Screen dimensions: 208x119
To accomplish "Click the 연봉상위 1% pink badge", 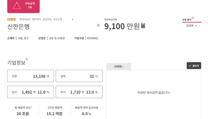I will click(x=23, y=6).
